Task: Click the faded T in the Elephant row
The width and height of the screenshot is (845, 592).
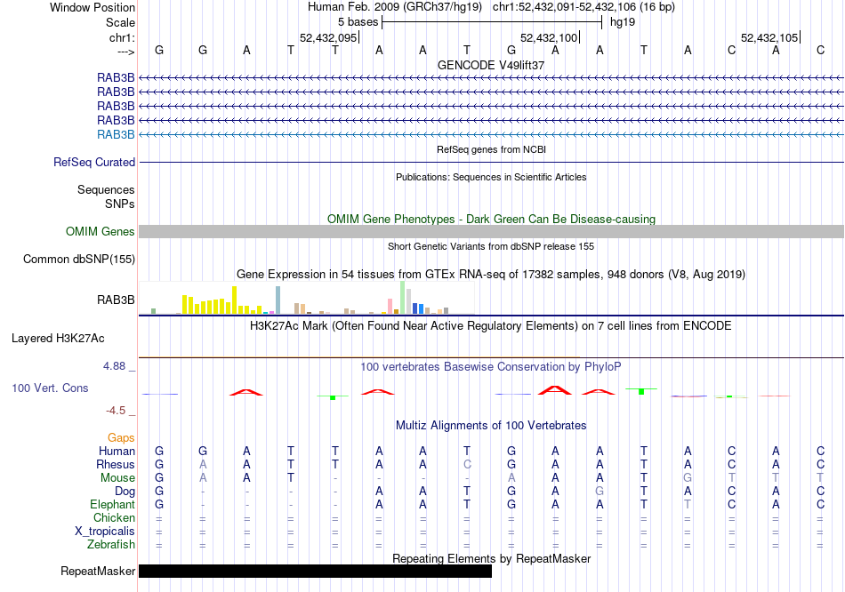Action: click(x=688, y=505)
